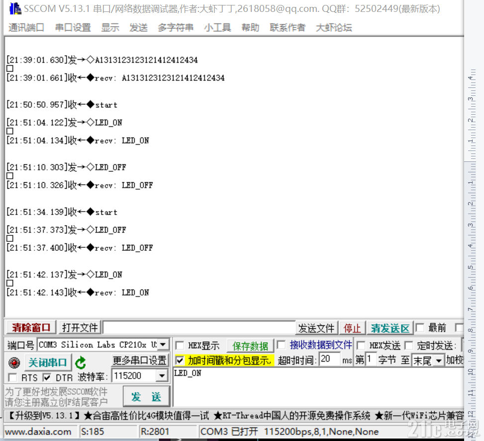Screen dimensions: 484x441
Task: Click the start line at 21:51:34.139
Action: point(62,212)
